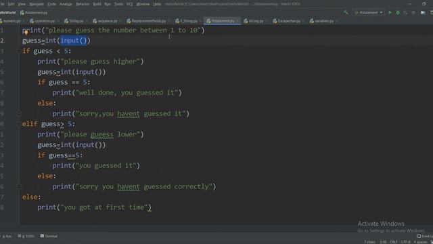Open the TODO tool window button

[26, 237]
